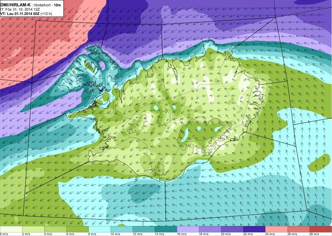Select the "Vindarkort - 10m" label
This screenshot has height=236, width=332.
[x=47, y=5]
